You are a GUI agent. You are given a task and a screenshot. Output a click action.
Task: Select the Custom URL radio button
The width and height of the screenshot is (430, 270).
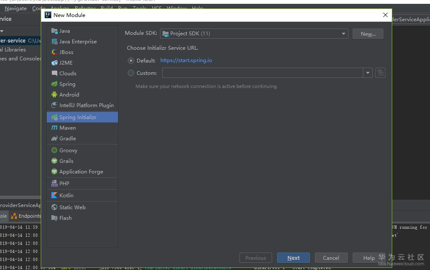coord(131,73)
